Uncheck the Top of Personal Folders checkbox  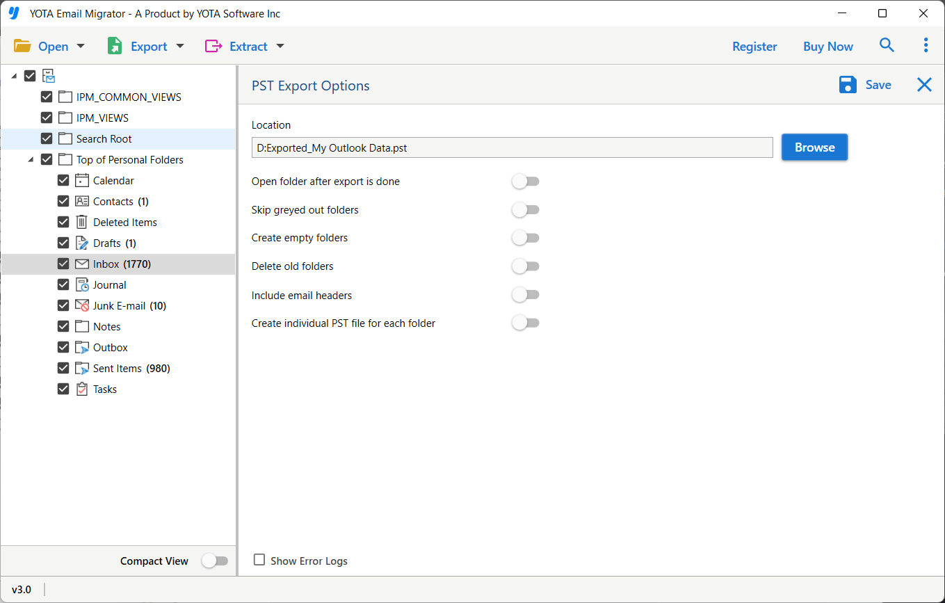tap(47, 159)
